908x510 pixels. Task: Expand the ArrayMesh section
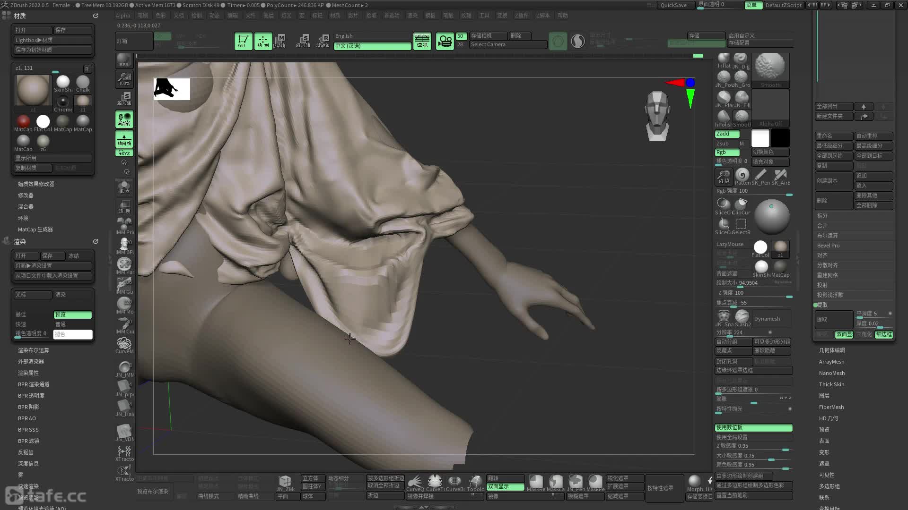tap(831, 362)
